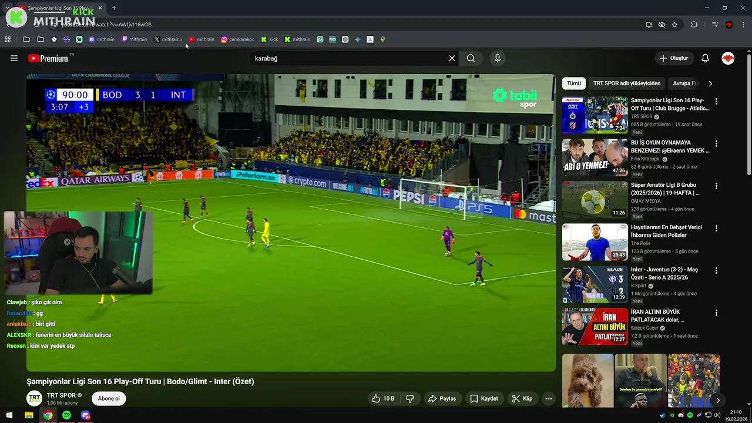Open the first bookmark folder
The width and height of the screenshot is (752, 423).
click(x=26, y=39)
